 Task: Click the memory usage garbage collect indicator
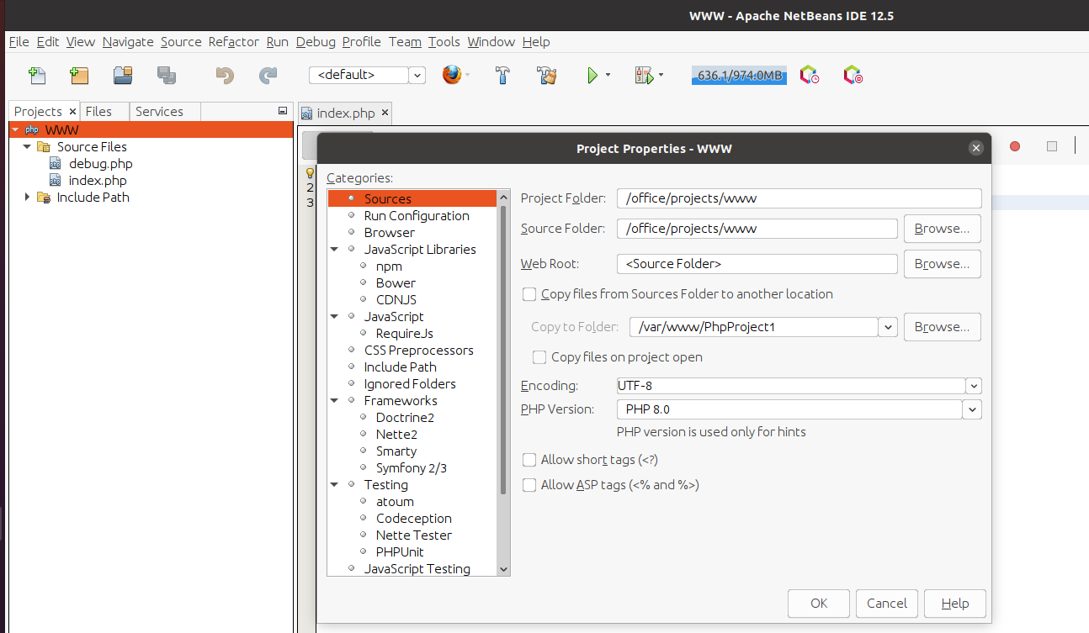click(739, 76)
